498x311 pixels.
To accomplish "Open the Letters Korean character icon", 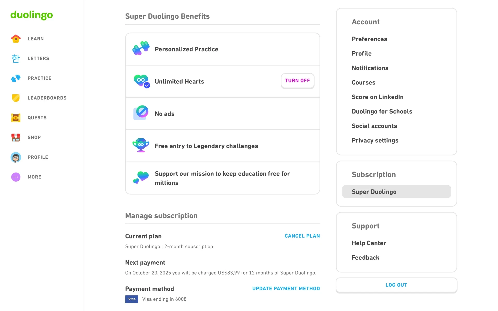I will tap(16, 58).
